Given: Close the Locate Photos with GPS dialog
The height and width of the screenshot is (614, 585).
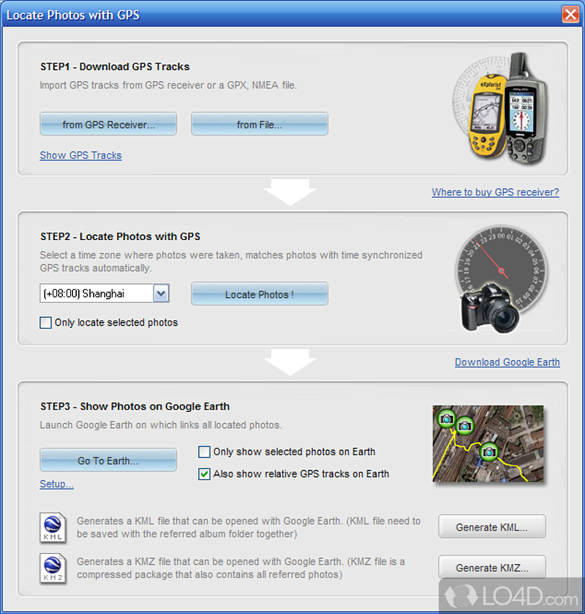Looking at the screenshot, I should tap(570, 15).
